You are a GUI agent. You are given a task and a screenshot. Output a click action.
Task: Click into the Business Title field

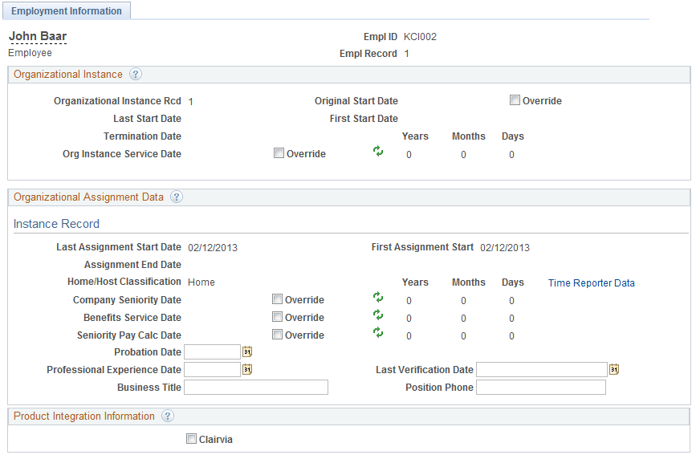click(256, 387)
